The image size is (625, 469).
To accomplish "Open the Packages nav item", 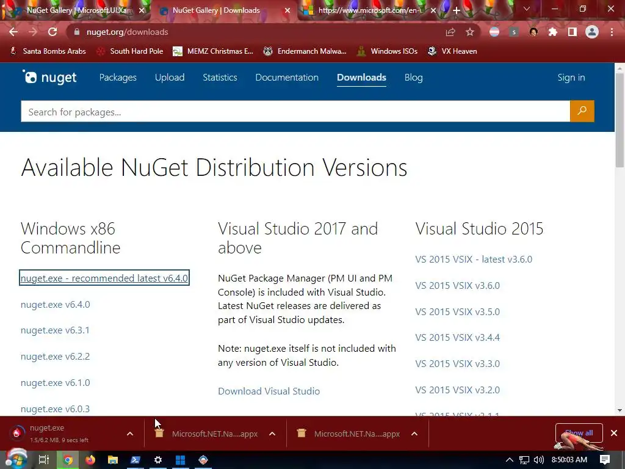I will pos(118,78).
